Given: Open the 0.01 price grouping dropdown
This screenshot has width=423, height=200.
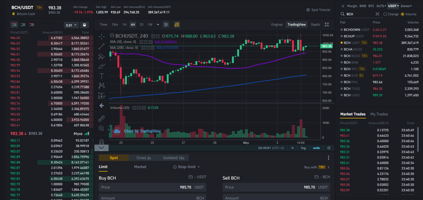Looking at the screenshot, I should (72, 25).
